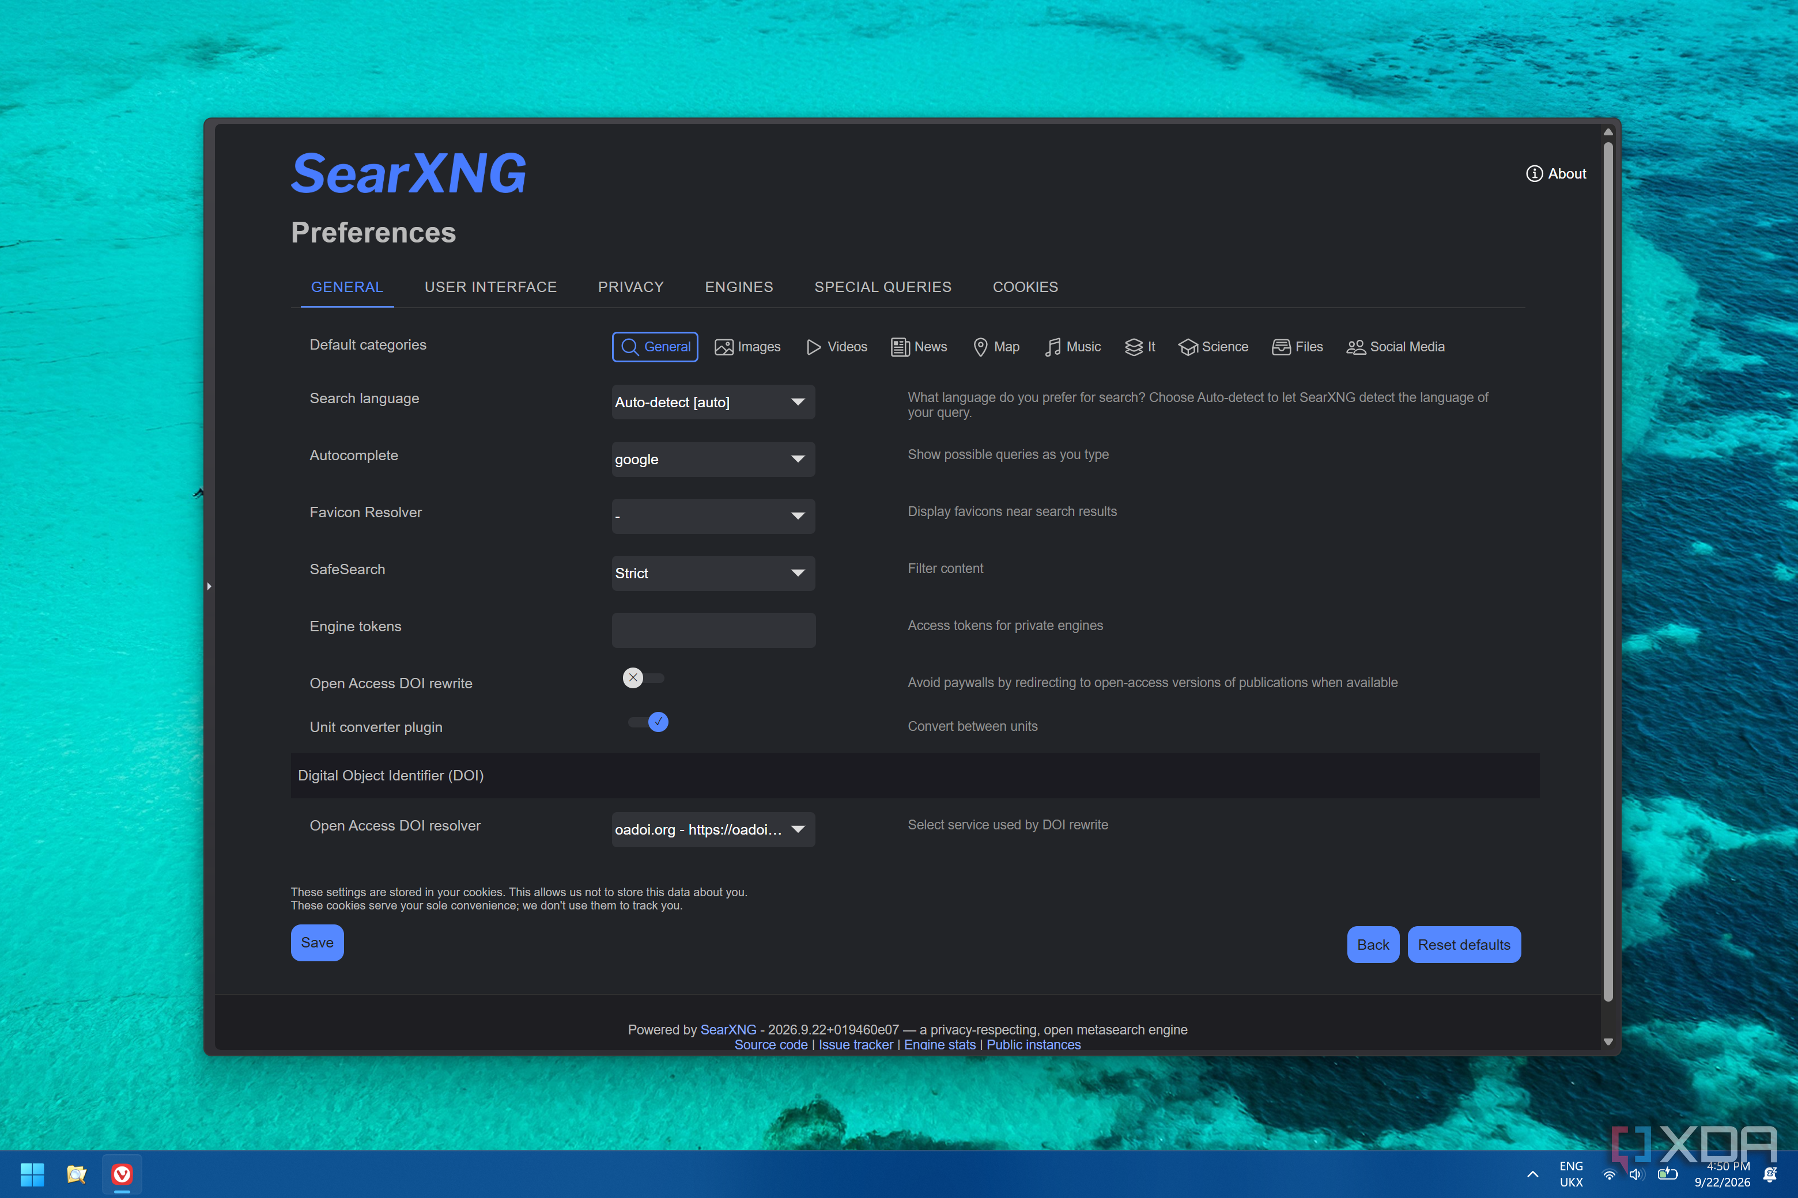Click the Vivaldi browser taskbar icon
The width and height of the screenshot is (1798, 1198).
122,1174
